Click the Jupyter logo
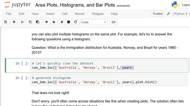190x106 pixels. (18, 5)
